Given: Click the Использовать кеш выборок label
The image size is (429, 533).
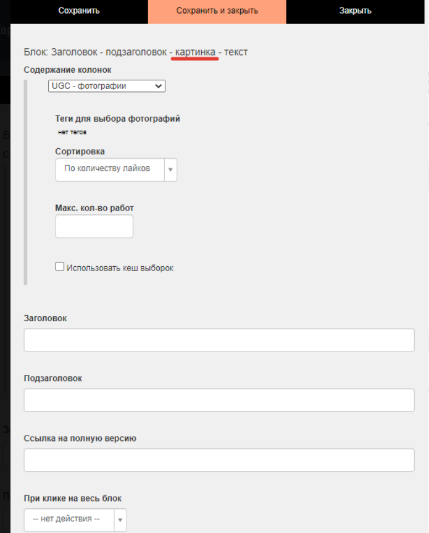Looking at the screenshot, I should click(x=120, y=268).
